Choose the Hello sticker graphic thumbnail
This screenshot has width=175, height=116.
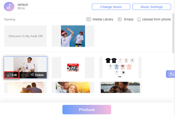pos(73,67)
